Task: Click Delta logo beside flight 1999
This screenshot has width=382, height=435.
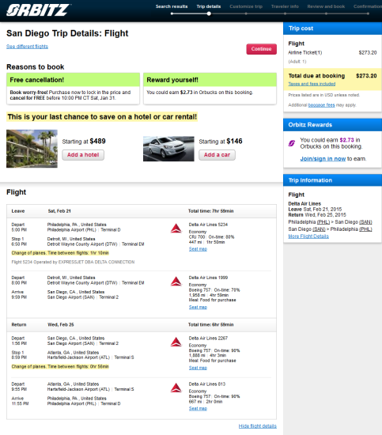Action: pyautogui.click(x=176, y=282)
